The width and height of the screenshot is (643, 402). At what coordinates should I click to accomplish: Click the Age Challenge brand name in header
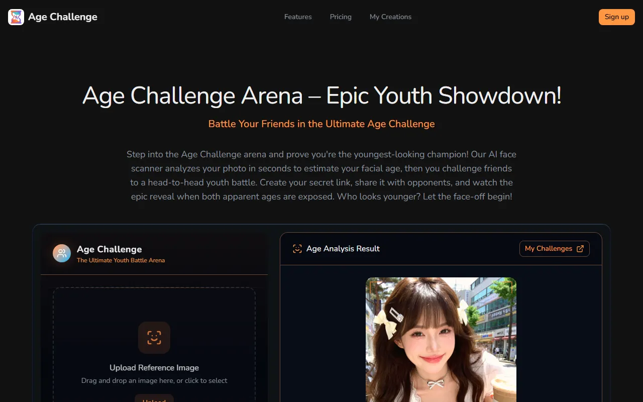(x=63, y=17)
